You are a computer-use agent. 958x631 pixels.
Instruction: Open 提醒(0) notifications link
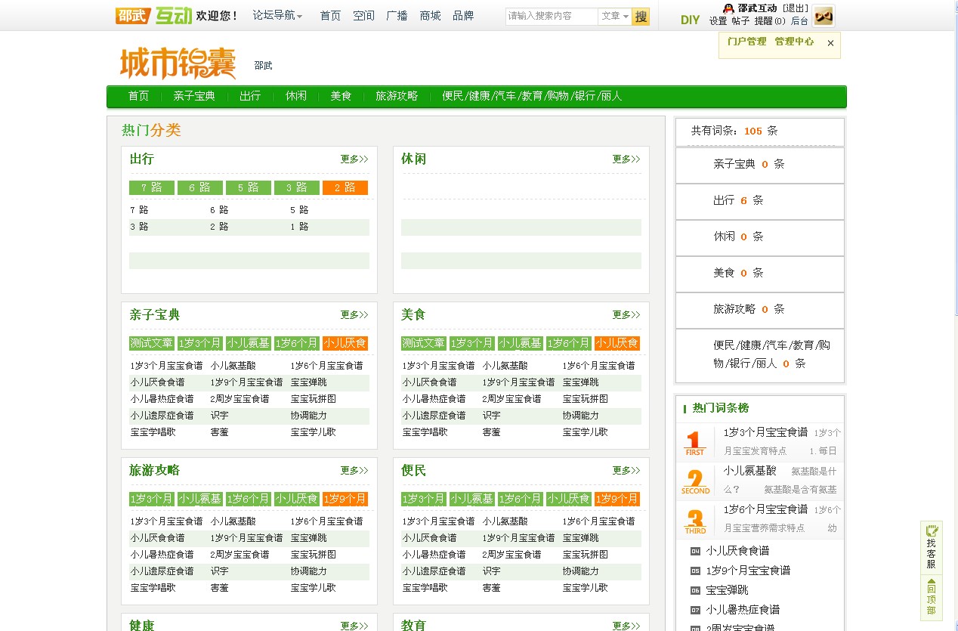point(769,21)
